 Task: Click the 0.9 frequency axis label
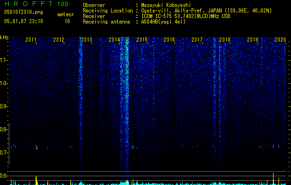pyautogui.click(x=4, y=106)
